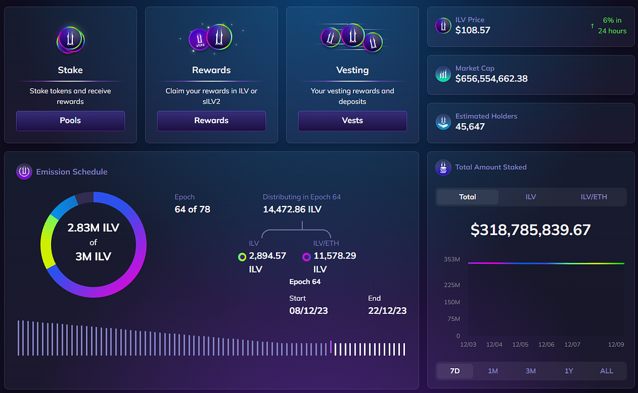
Task: Open the Pools button
Action: click(70, 121)
